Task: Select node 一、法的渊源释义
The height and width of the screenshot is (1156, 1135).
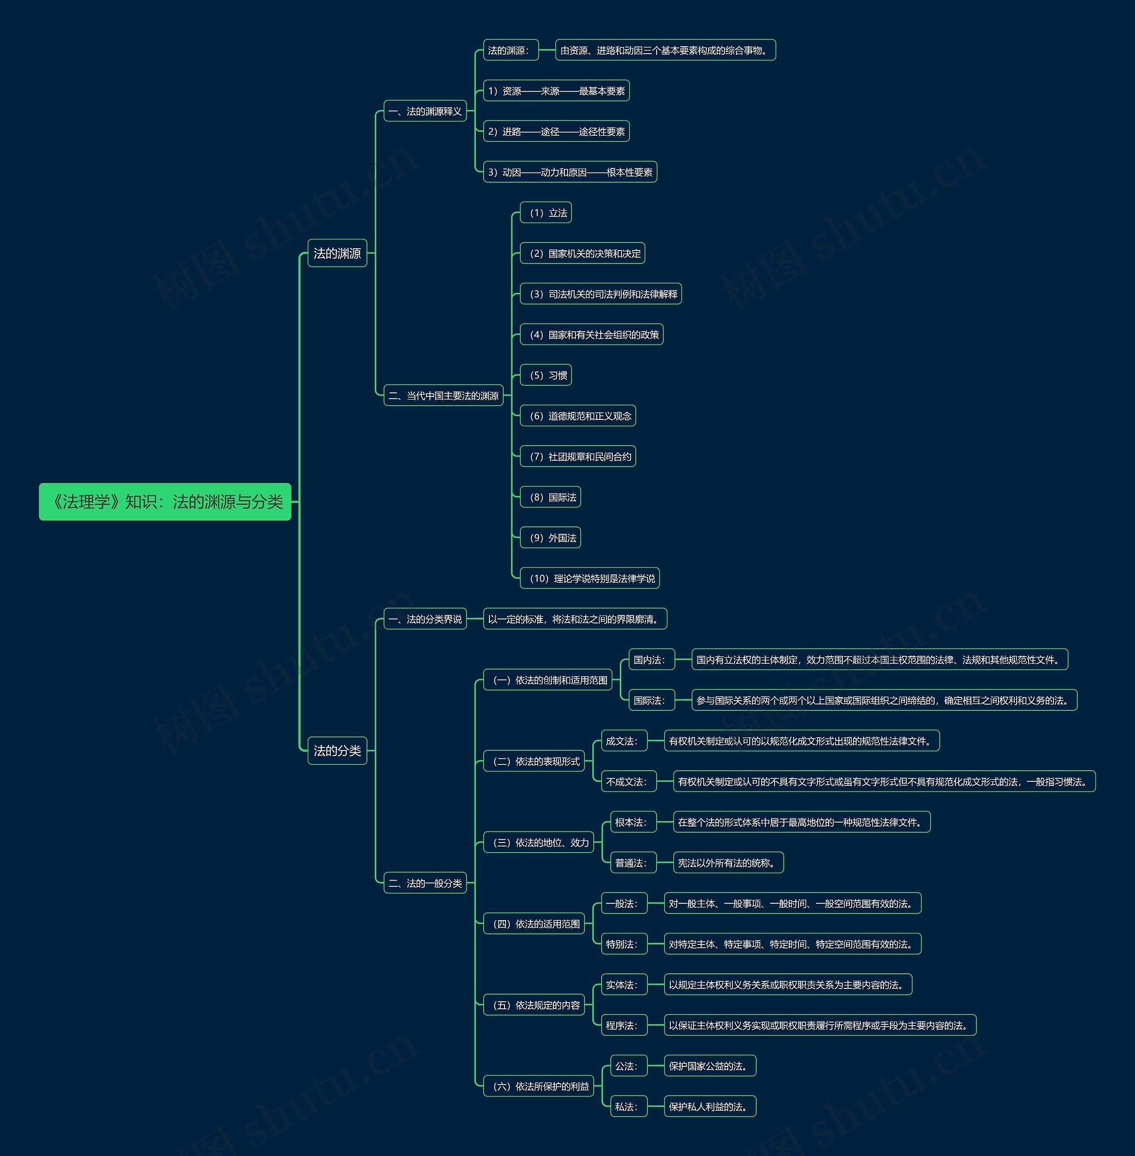Action: pyautogui.click(x=424, y=111)
